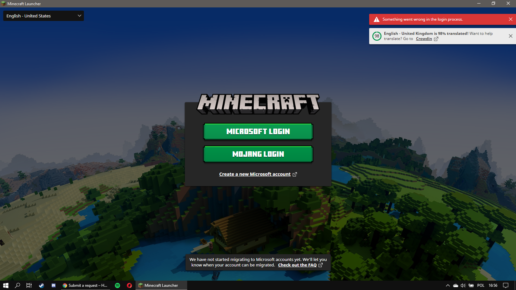Click the external link icon beside Crowdin
The width and height of the screenshot is (516, 290).
(x=436, y=39)
